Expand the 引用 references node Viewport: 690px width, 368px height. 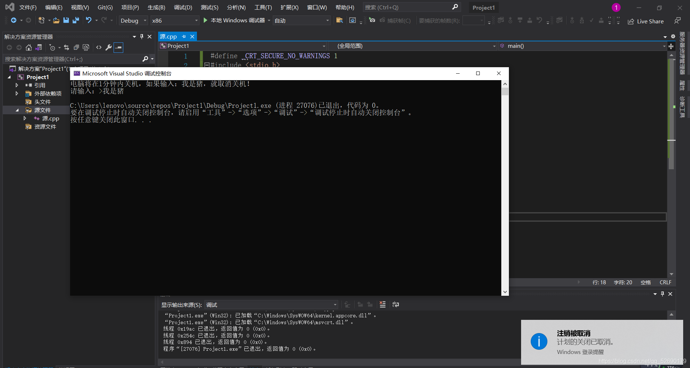(x=17, y=86)
